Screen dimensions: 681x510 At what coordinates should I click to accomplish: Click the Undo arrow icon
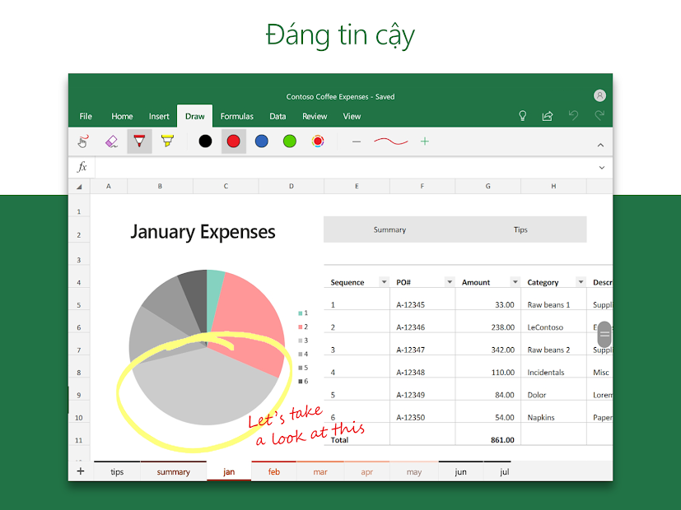click(x=574, y=116)
